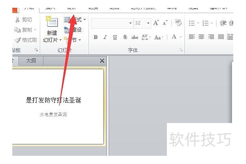
Task: Expand the New Slide (幻灯片) dropdown arrow
Action: (x=60, y=40)
